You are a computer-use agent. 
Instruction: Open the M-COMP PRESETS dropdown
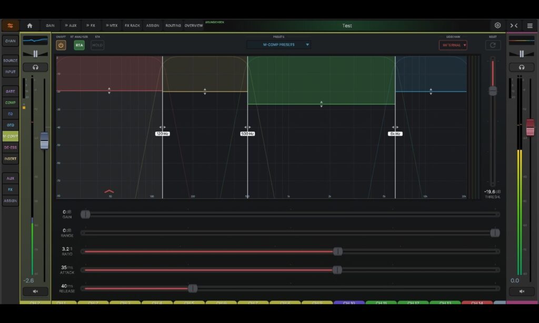pyautogui.click(x=279, y=45)
